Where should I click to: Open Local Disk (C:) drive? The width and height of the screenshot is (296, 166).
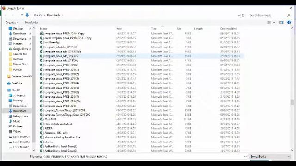coord(21,137)
